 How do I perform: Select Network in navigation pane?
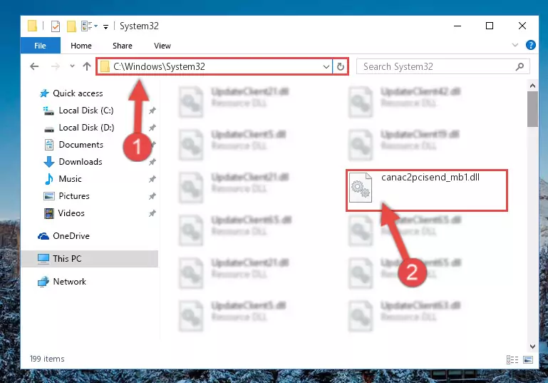[x=69, y=282]
